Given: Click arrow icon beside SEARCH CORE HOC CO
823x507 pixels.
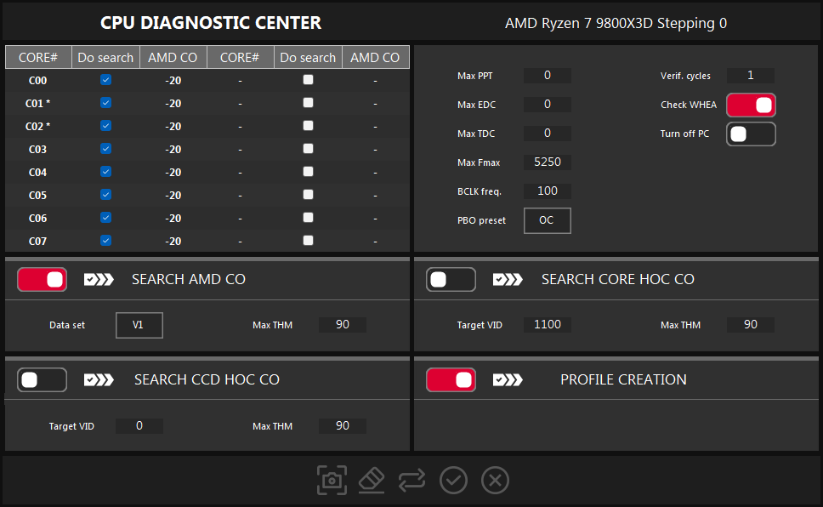Looking at the screenshot, I should pyautogui.click(x=508, y=280).
